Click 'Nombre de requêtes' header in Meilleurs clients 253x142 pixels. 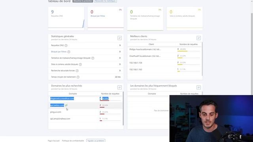189,44
